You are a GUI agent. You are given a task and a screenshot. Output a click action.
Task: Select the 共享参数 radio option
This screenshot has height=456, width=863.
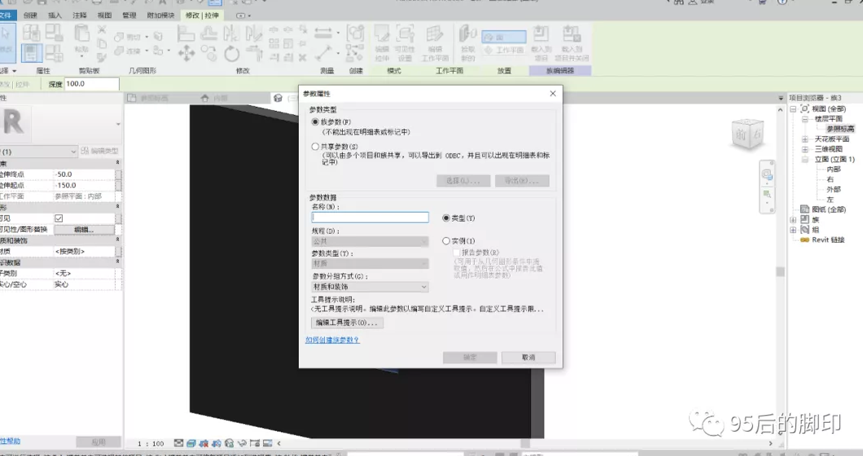click(315, 147)
